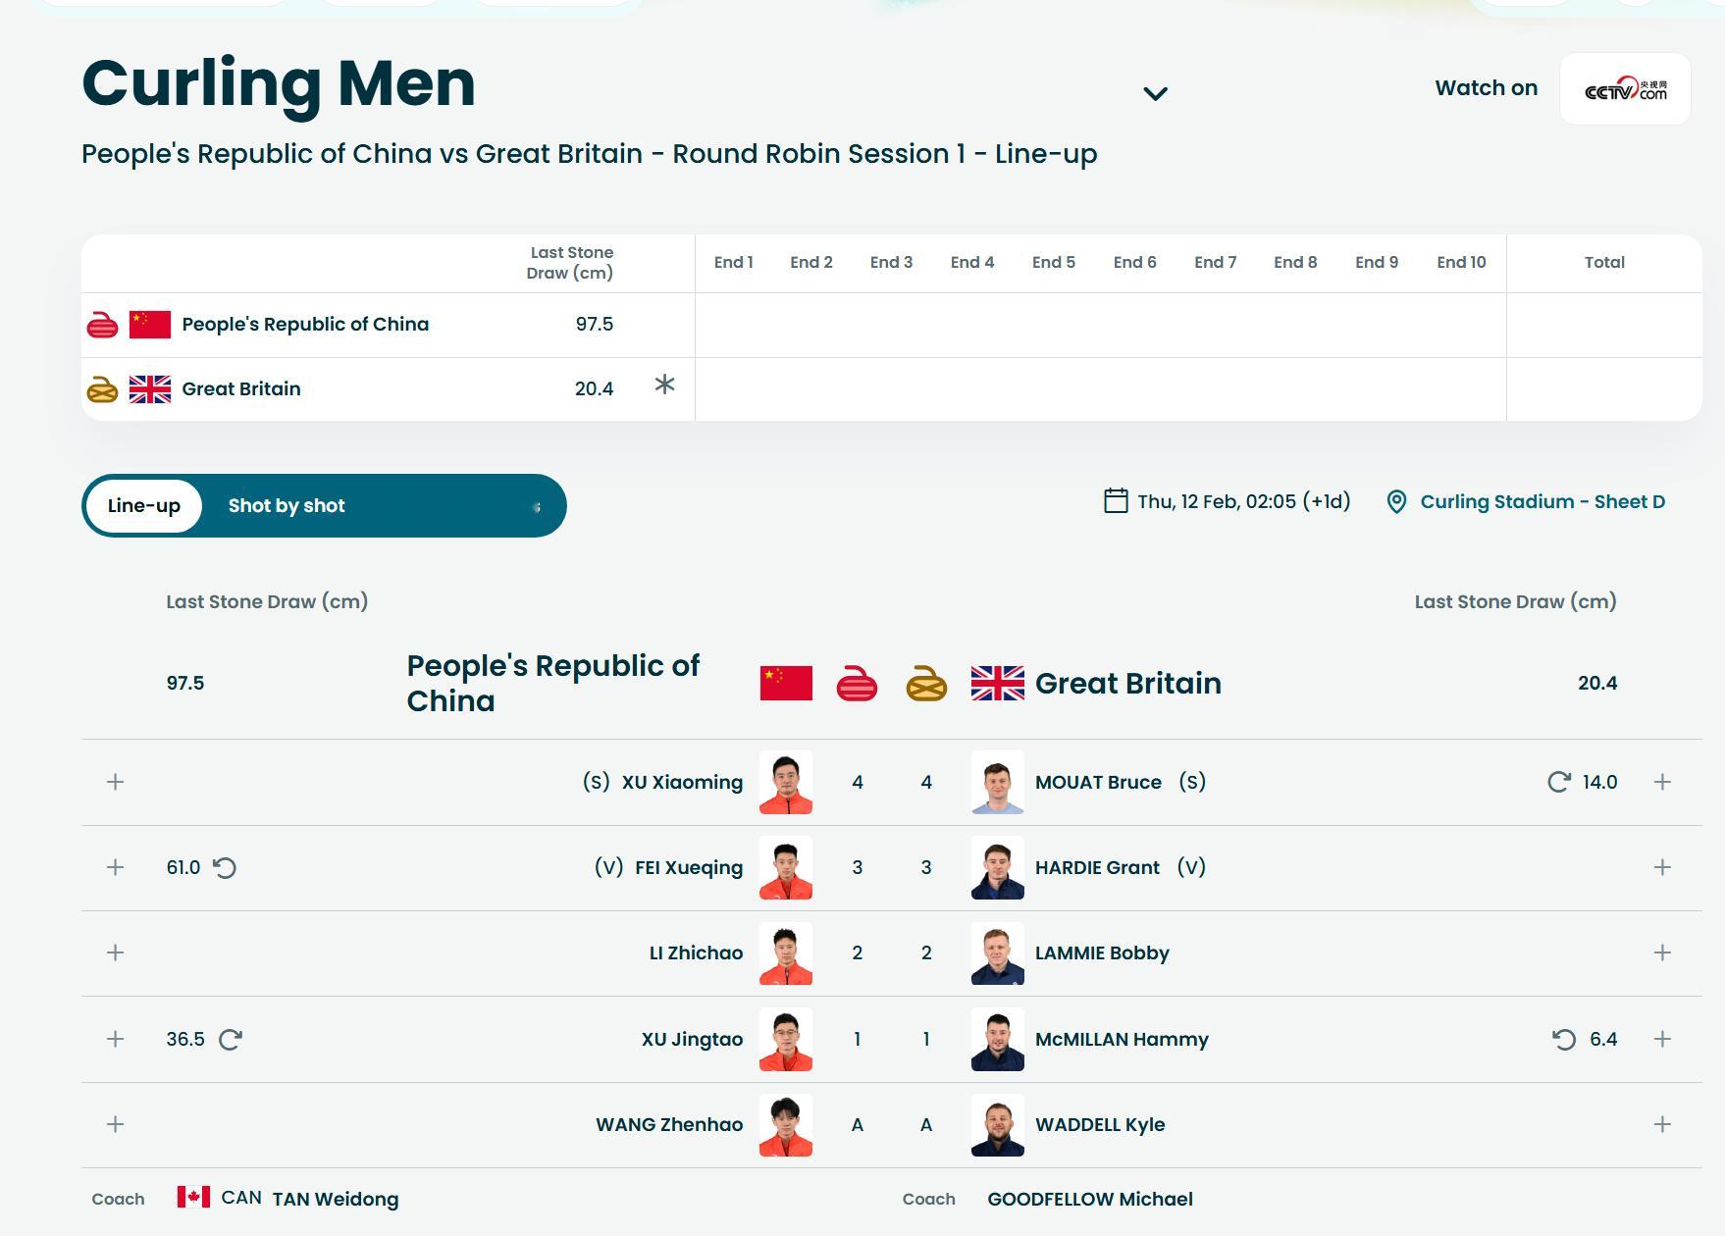The width and height of the screenshot is (1725, 1236).
Task: Expand LAMMIE Bobby's row with plus
Action: [1662, 953]
